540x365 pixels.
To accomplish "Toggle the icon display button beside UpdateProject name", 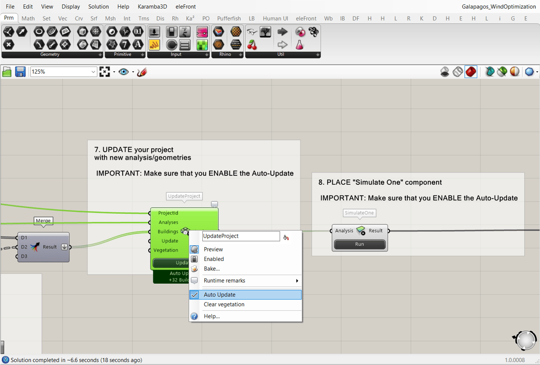I will [286, 237].
